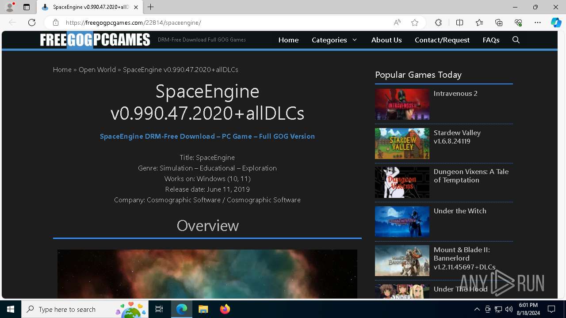Show hidden system tray icons

pyautogui.click(x=477, y=309)
